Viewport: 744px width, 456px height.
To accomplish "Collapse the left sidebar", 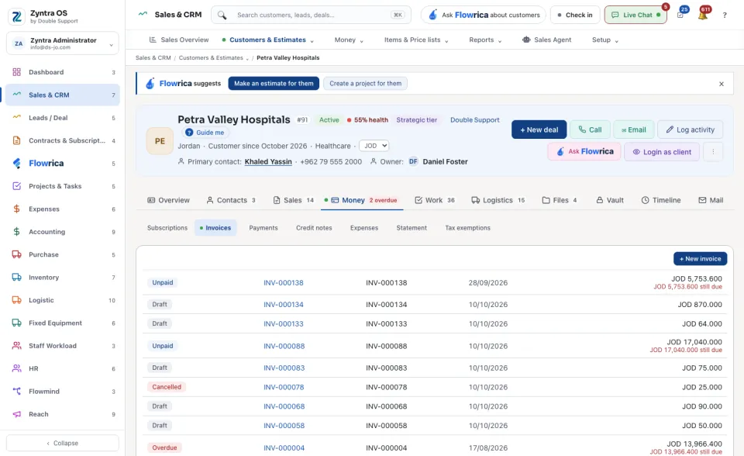I will pos(63,443).
